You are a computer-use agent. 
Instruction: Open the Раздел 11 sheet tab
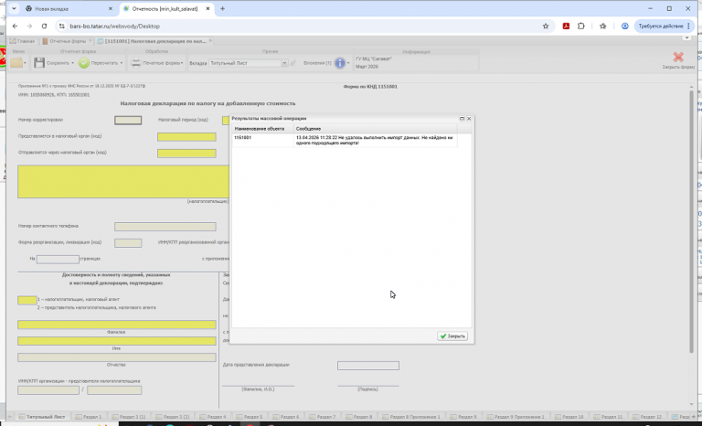click(607, 417)
